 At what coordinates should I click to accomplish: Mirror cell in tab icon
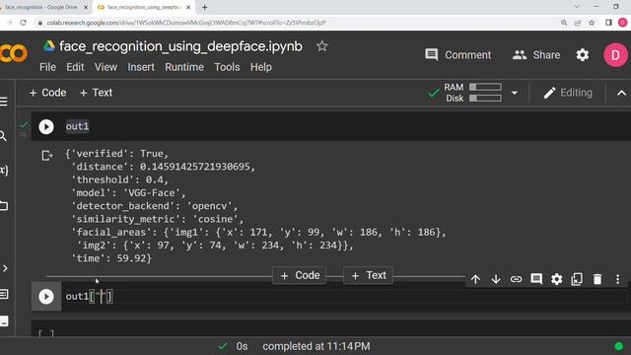click(x=577, y=279)
